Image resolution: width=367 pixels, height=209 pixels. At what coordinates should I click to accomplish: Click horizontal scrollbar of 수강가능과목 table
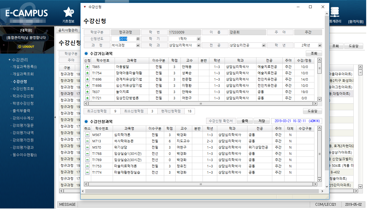[201, 104]
